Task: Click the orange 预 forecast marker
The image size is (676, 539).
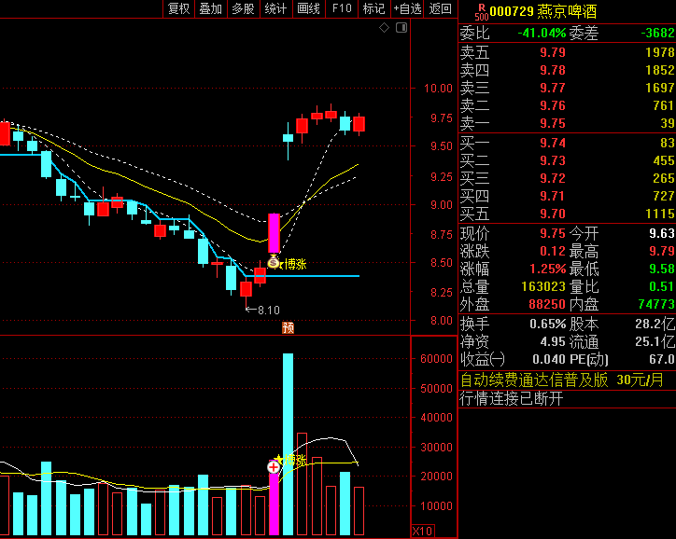Action: point(288,327)
